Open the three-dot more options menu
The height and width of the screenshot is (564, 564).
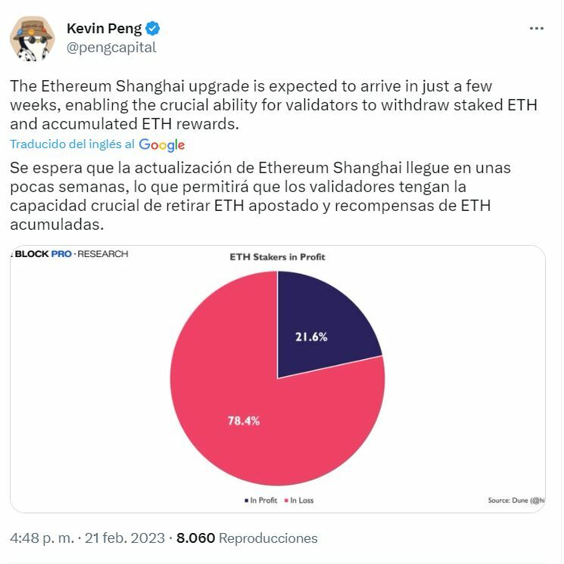click(x=536, y=28)
